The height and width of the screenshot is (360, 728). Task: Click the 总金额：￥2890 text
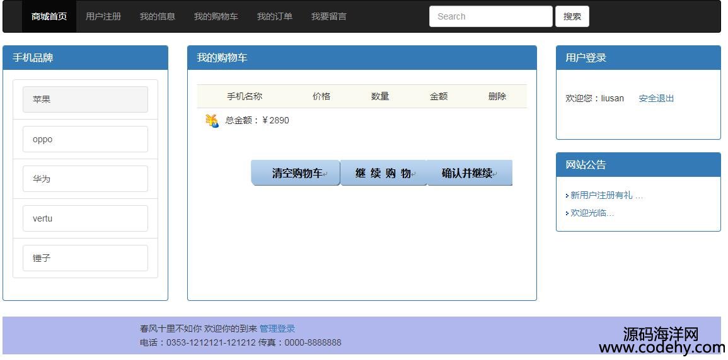tap(257, 120)
